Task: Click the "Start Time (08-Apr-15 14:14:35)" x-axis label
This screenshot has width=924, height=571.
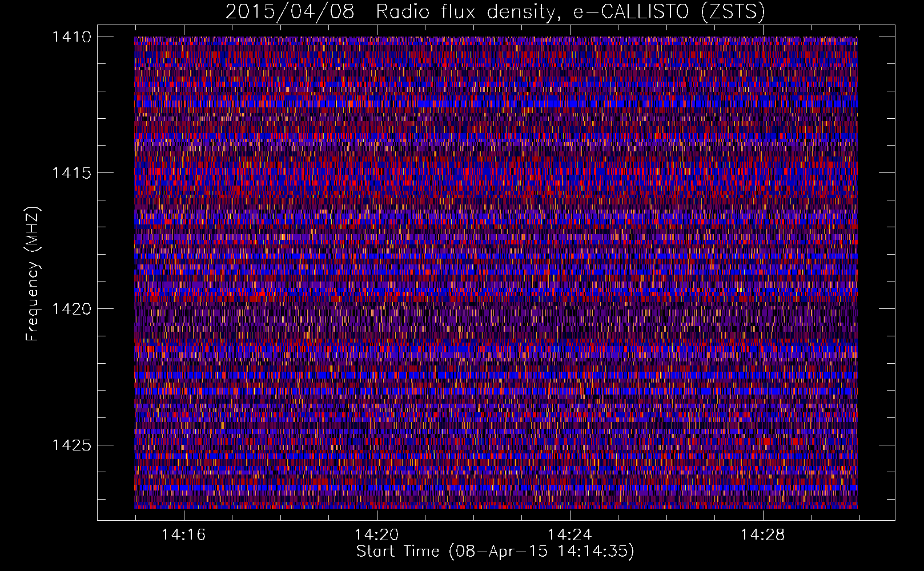Action: pos(495,552)
